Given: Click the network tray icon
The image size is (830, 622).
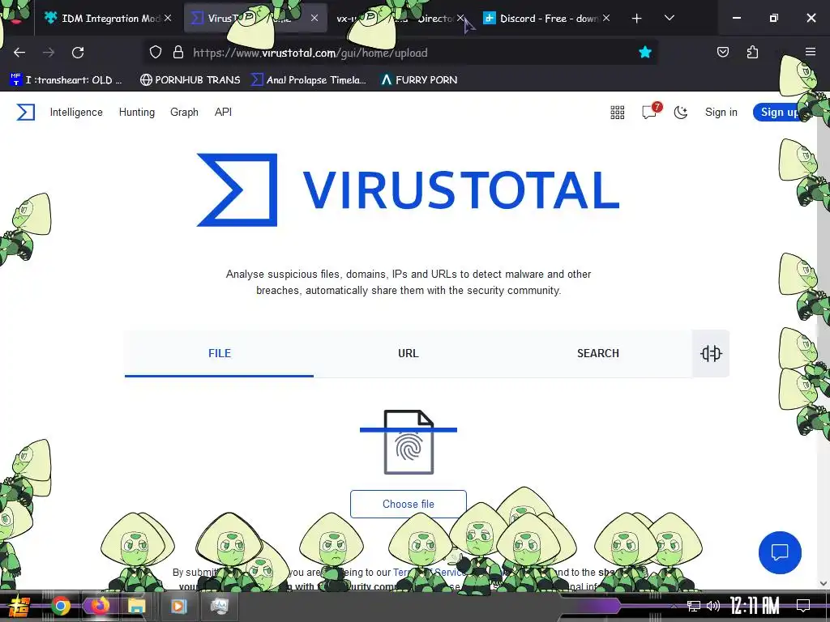Looking at the screenshot, I should 694,606.
